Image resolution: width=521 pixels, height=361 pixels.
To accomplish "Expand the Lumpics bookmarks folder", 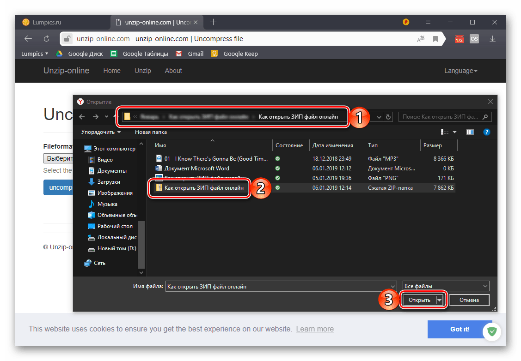I will (35, 54).
